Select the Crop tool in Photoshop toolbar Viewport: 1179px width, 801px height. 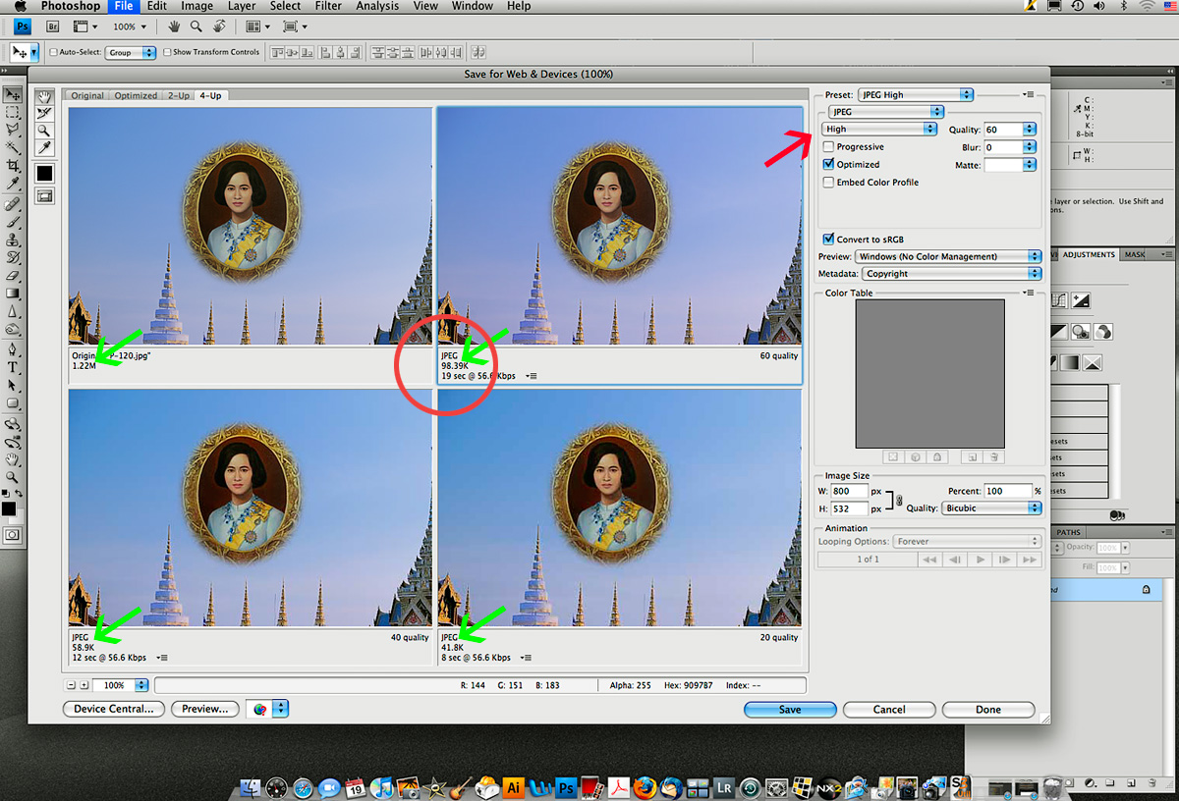point(13,166)
